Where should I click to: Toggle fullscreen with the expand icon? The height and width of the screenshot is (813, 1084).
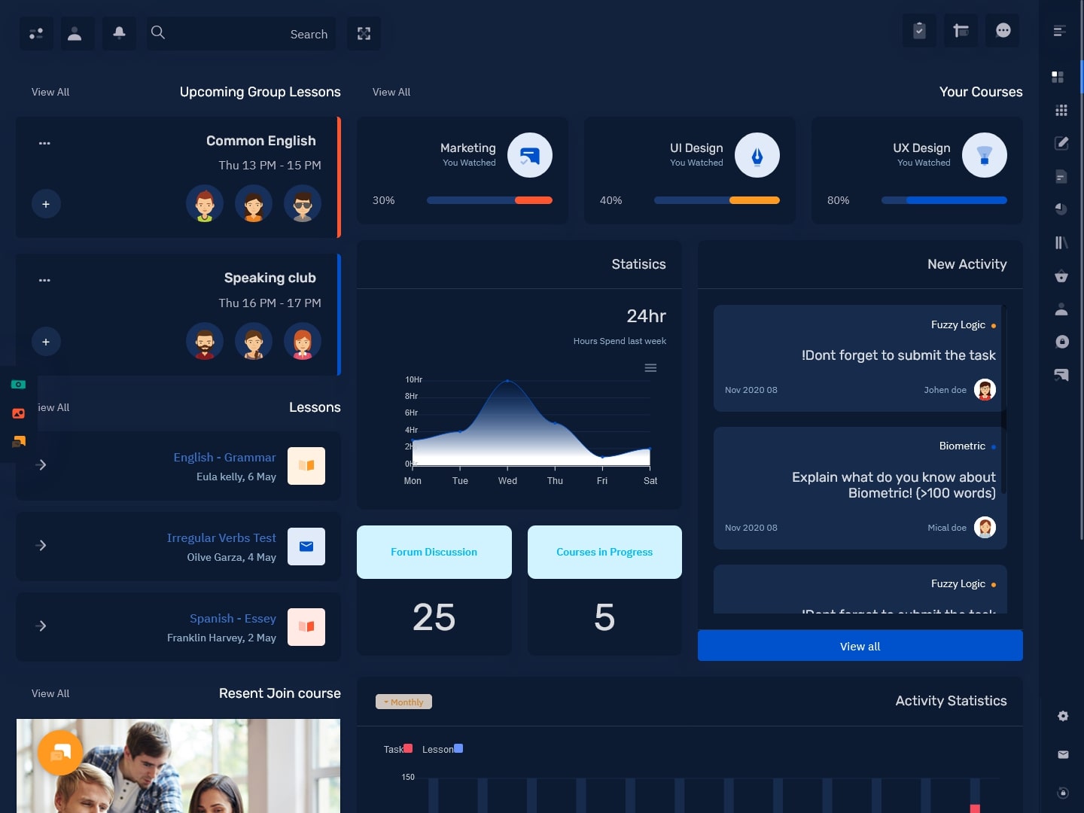pyautogui.click(x=364, y=34)
